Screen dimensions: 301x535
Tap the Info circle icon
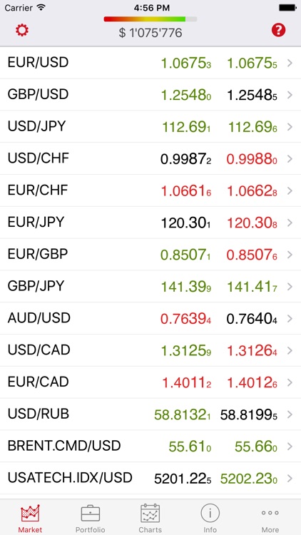click(210, 513)
